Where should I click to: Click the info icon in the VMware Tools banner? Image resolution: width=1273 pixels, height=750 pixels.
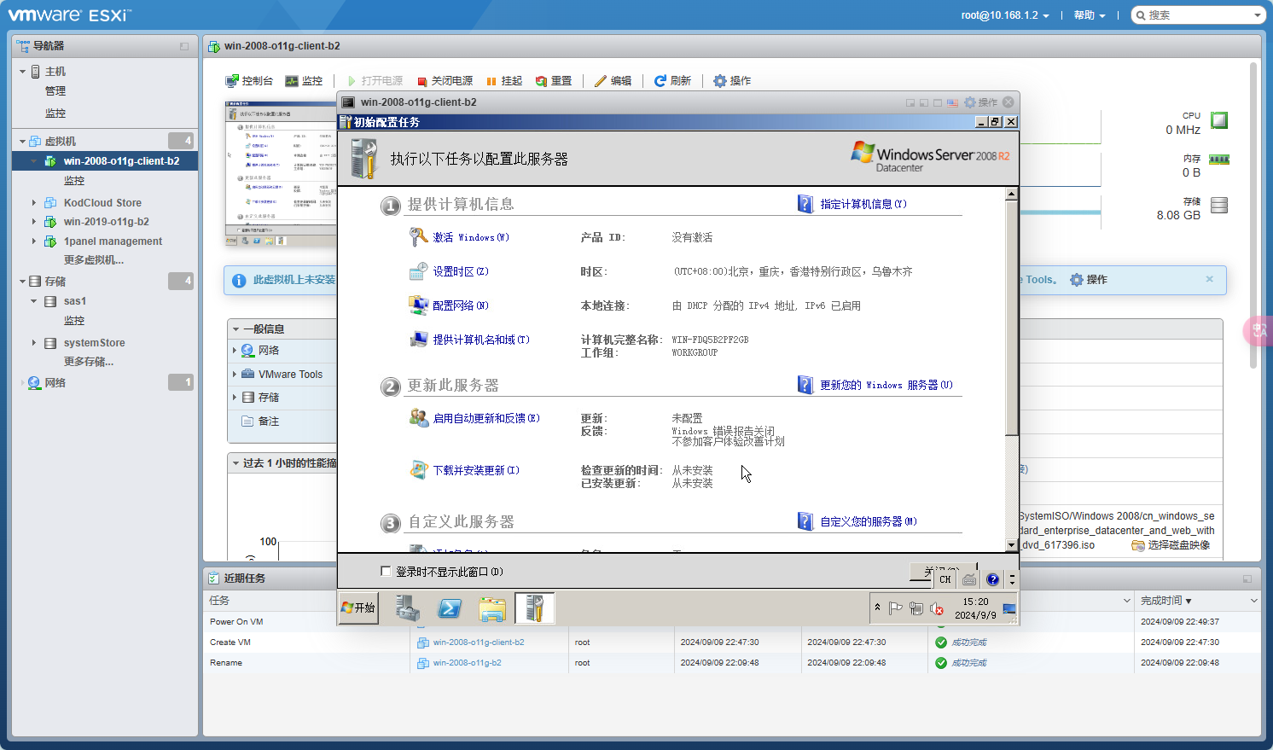[x=239, y=281]
